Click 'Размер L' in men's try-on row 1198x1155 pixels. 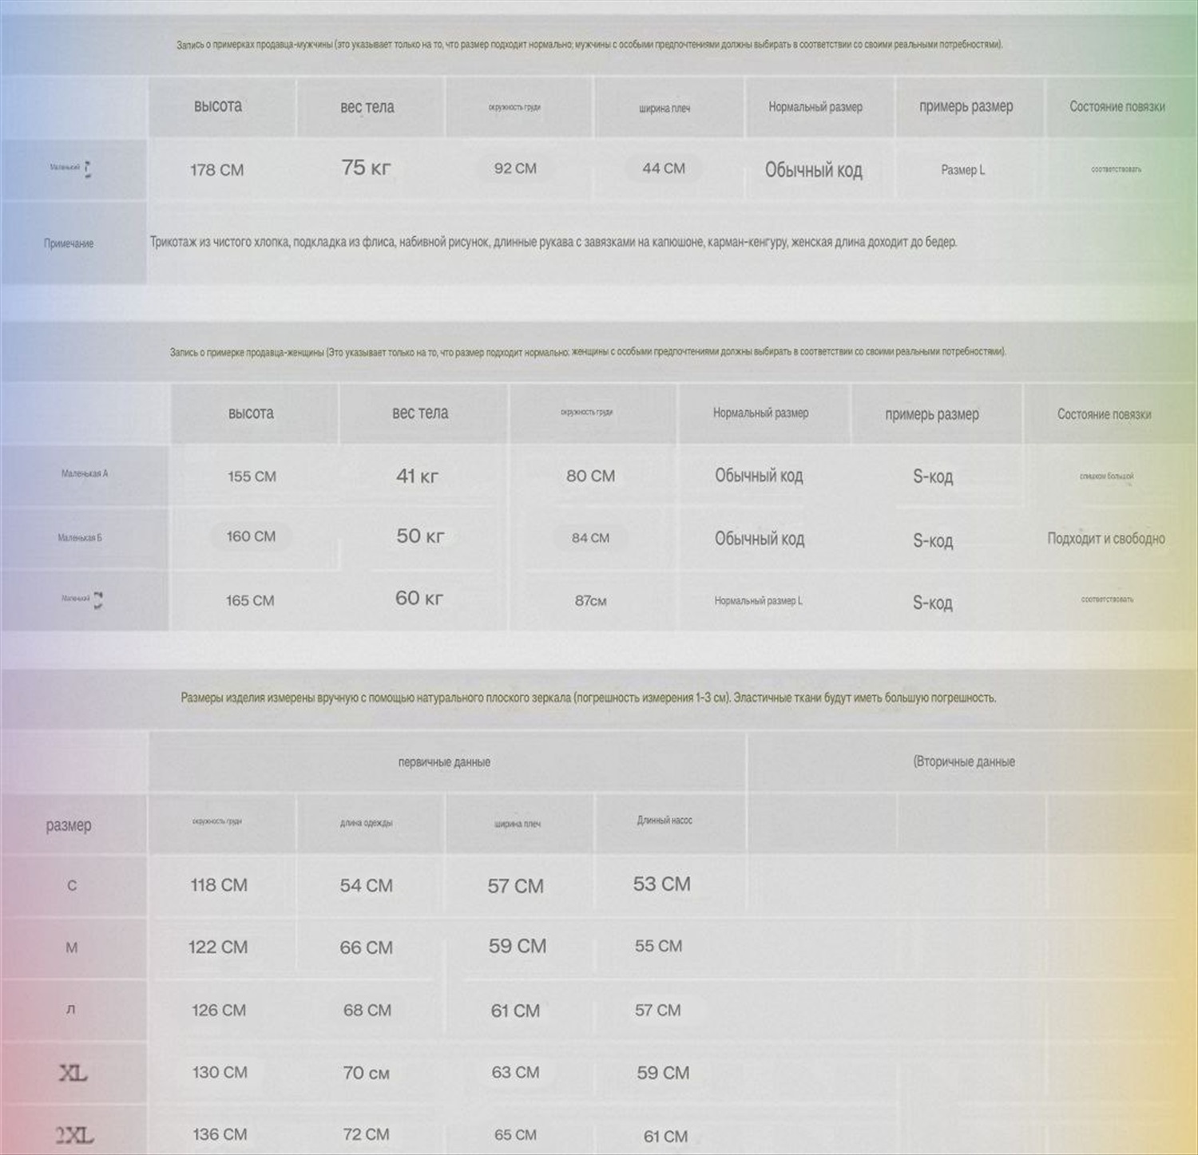click(962, 169)
